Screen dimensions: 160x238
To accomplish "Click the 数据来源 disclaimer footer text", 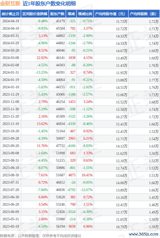I will 40,236.
